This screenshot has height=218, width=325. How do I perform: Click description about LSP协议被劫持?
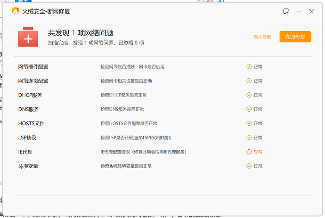click(x=136, y=137)
